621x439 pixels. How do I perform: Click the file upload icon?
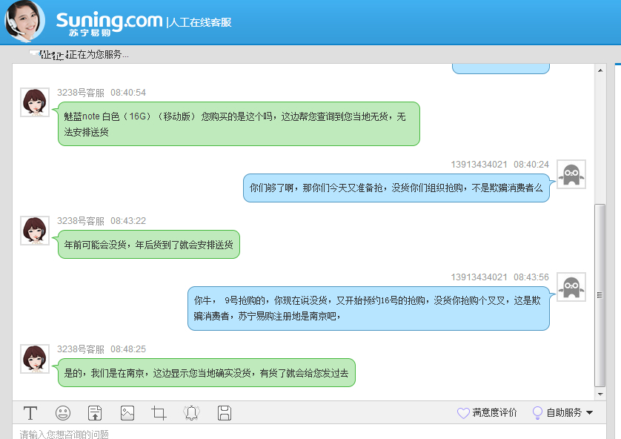point(95,413)
